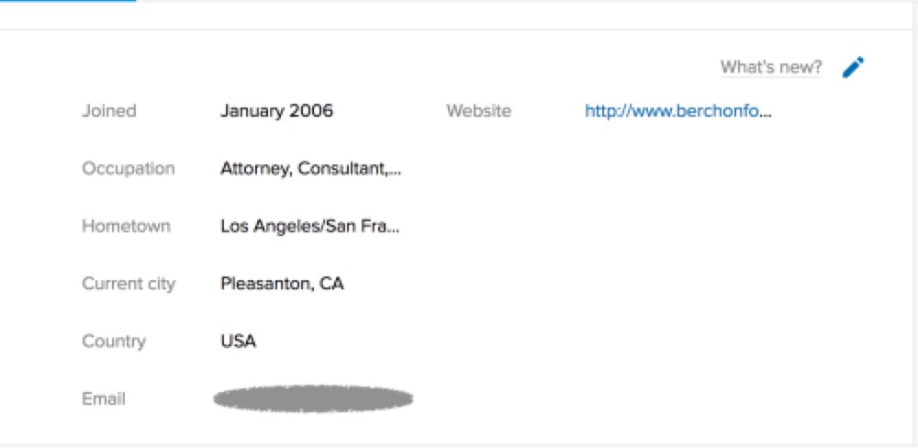This screenshot has width=918, height=448.
Task: Click the blue active tab underline
Action: (x=68, y=1)
